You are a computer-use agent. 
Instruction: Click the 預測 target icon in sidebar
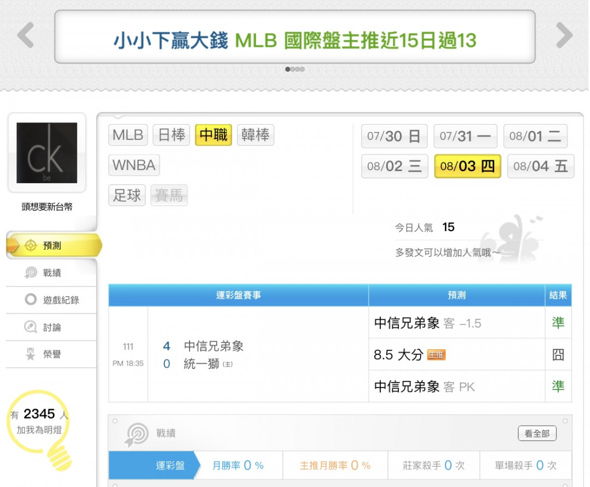[x=31, y=246]
